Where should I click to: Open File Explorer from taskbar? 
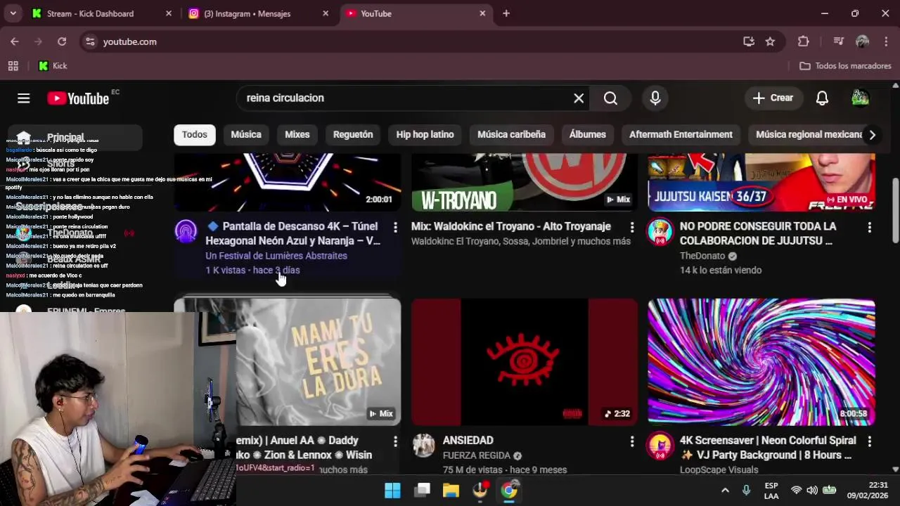click(x=451, y=491)
